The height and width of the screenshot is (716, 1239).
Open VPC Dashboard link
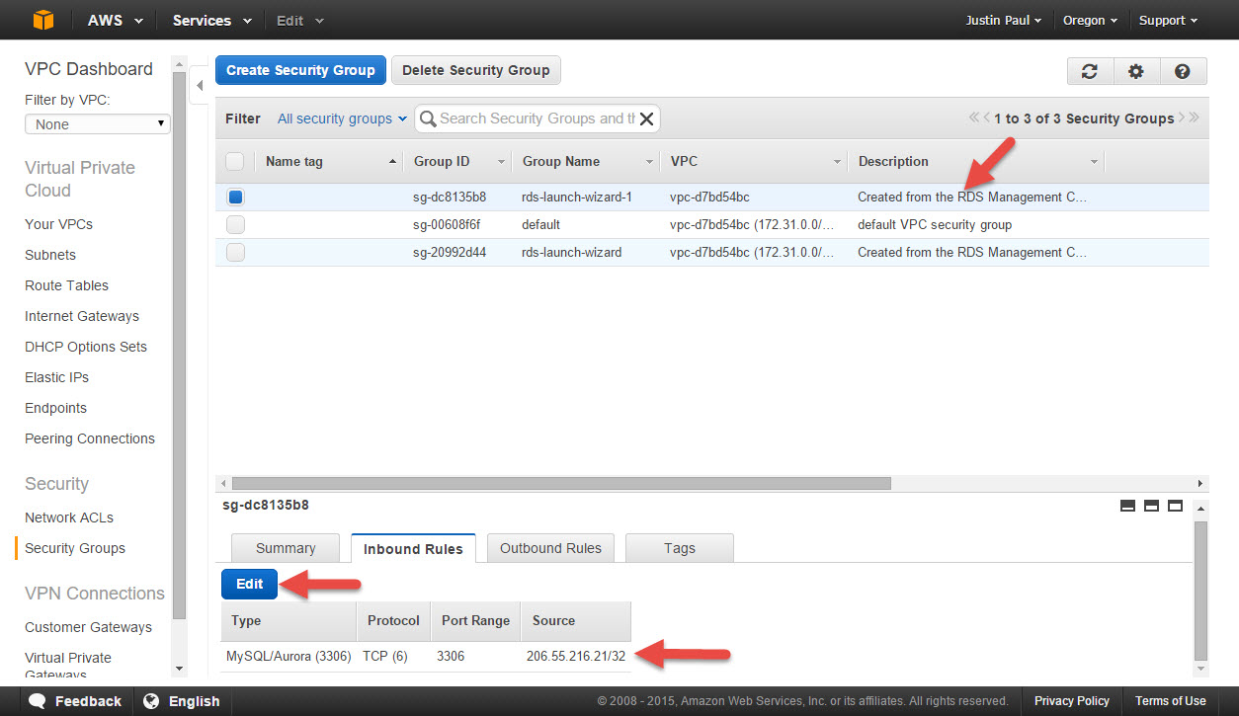click(x=89, y=69)
